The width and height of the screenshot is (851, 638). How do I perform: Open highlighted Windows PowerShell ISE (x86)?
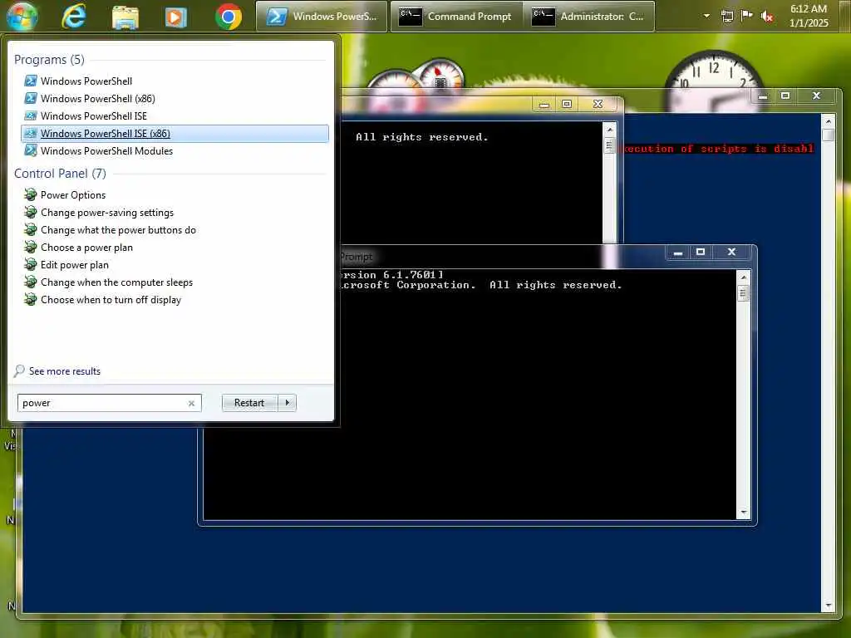[x=175, y=134]
